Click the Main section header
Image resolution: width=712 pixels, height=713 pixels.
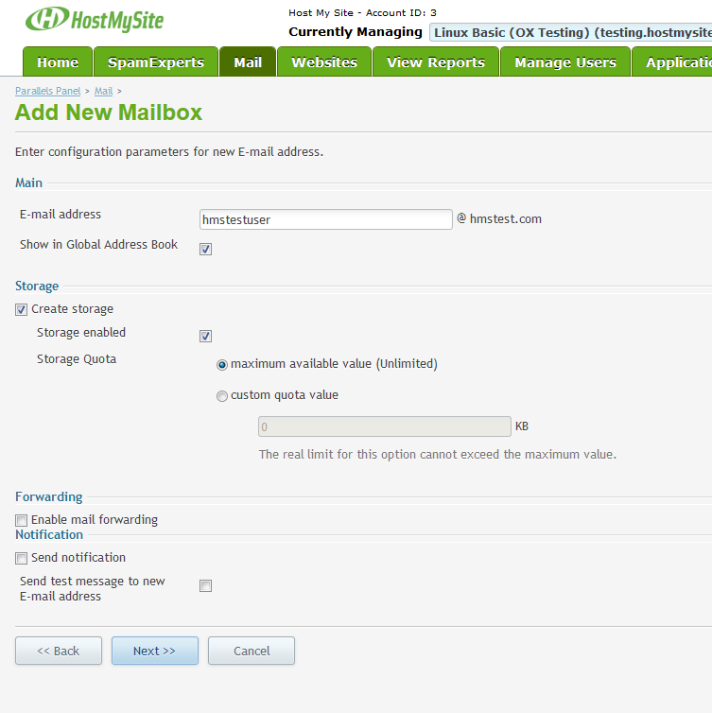click(x=28, y=183)
